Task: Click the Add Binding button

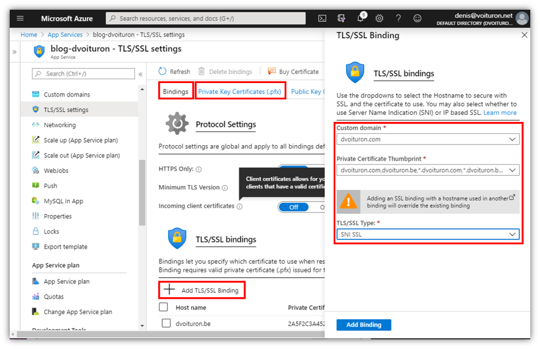Action: pos(363,325)
